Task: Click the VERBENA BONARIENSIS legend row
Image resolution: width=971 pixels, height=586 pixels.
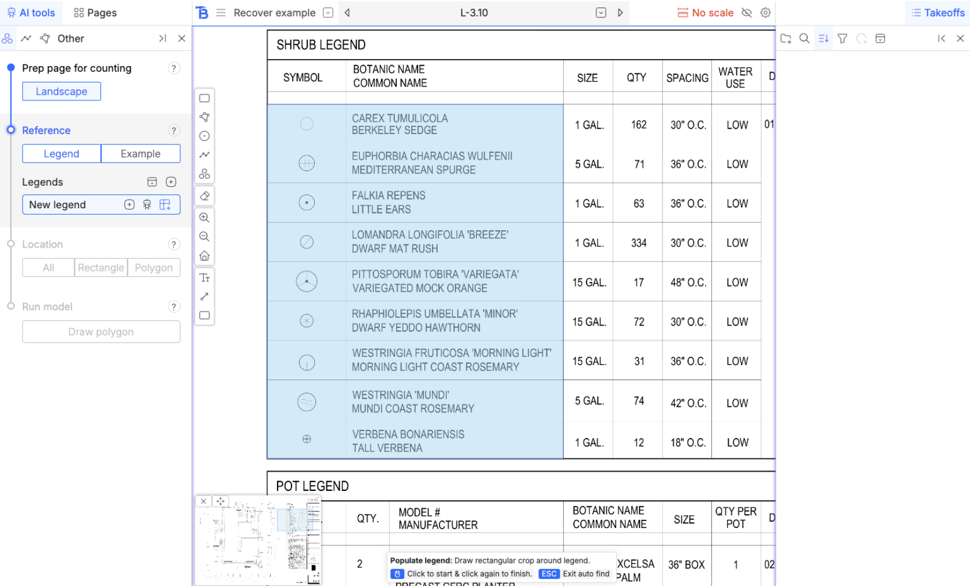Action: pyautogui.click(x=415, y=441)
